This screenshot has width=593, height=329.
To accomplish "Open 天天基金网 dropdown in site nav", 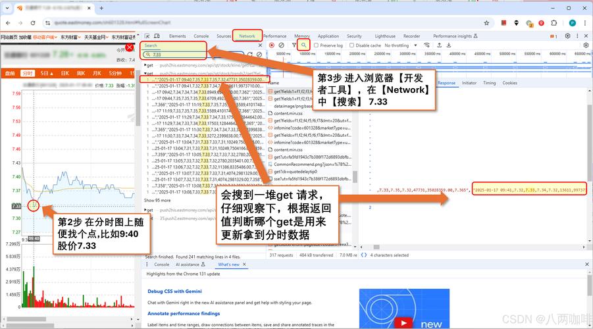I will pyautogui.click(x=96, y=37).
